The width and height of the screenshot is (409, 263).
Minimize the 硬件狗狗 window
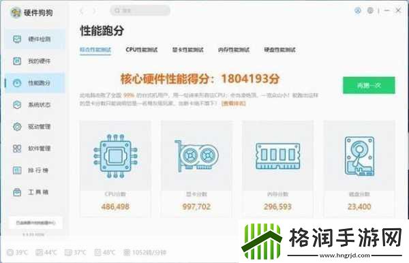coord(387,10)
